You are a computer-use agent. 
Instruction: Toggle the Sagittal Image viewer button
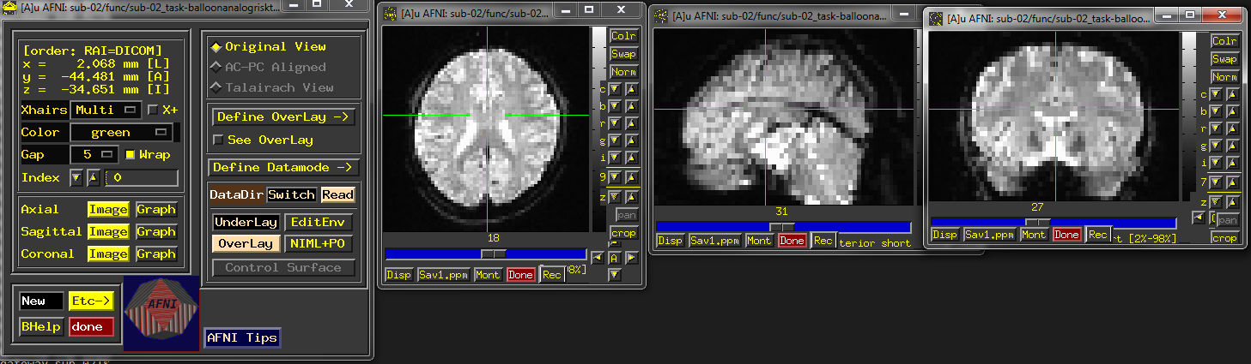[x=108, y=231]
